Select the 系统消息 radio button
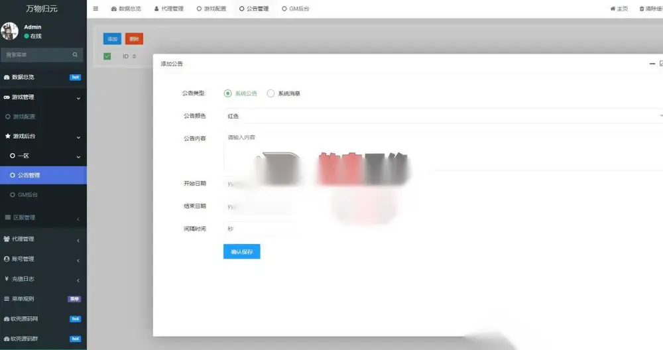The width and height of the screenshot is (663, 350). pyautogui.click(x=271, y=93)
